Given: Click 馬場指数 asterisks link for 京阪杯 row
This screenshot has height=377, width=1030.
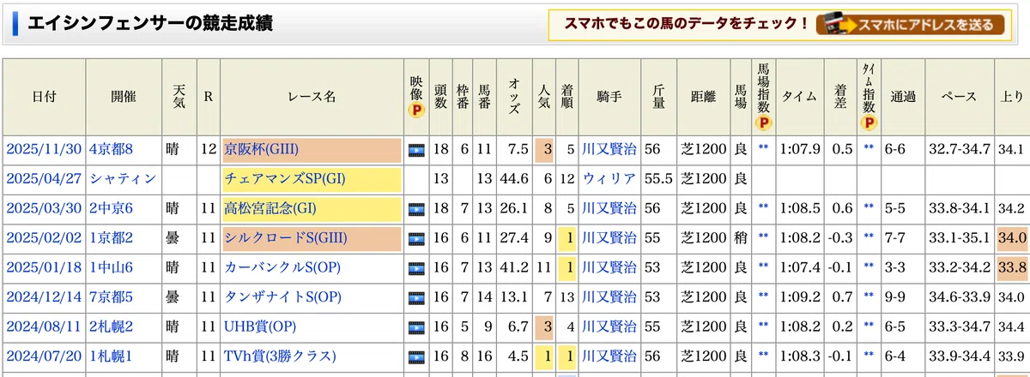Looking at the screenshot, I should coord(764,149).
